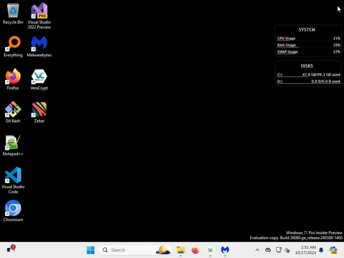Click the RAM 35% value
Viewport: 344px width, 258px height.
[337, 45]
